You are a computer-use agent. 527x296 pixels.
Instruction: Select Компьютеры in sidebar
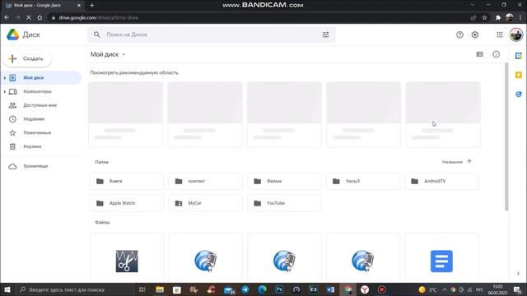pyautogui.click(x=41, y=91)
